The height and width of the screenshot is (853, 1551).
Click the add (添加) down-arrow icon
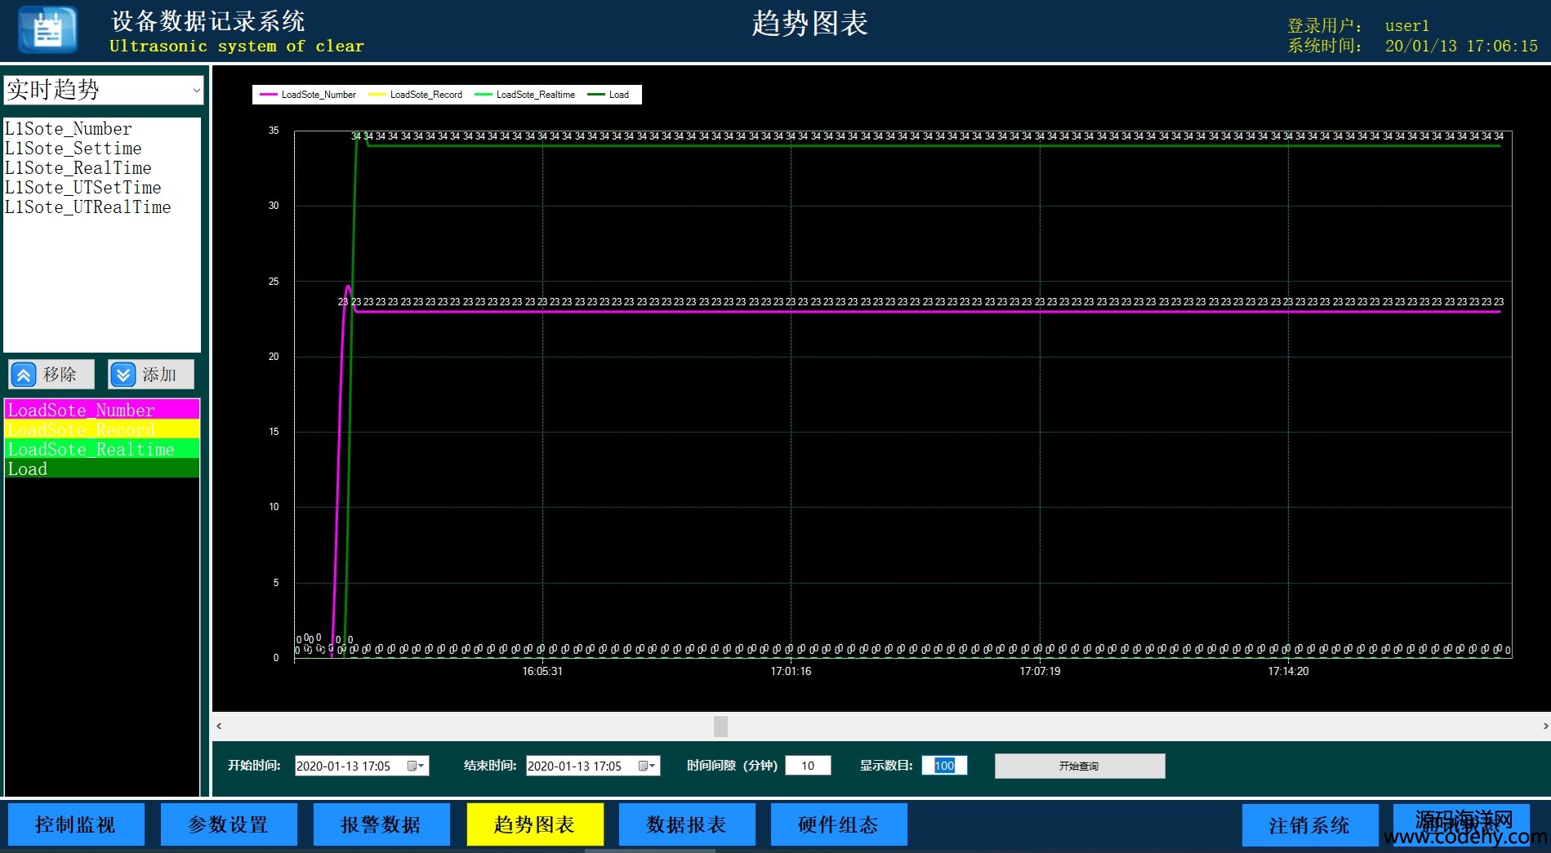(x=123, y=375)
